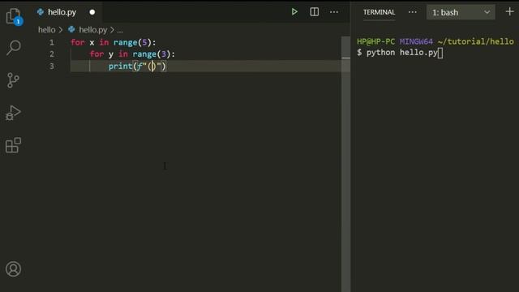Viewport: 519px width, 292px height.
Task: Click 'HP@HP-PC' in terminal prompt
Action: 375,41
